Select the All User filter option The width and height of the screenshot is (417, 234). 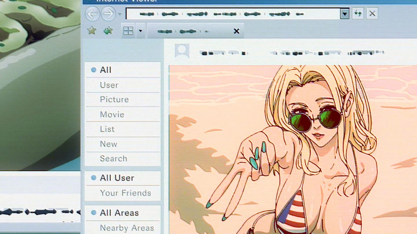(x=117, y=178)
